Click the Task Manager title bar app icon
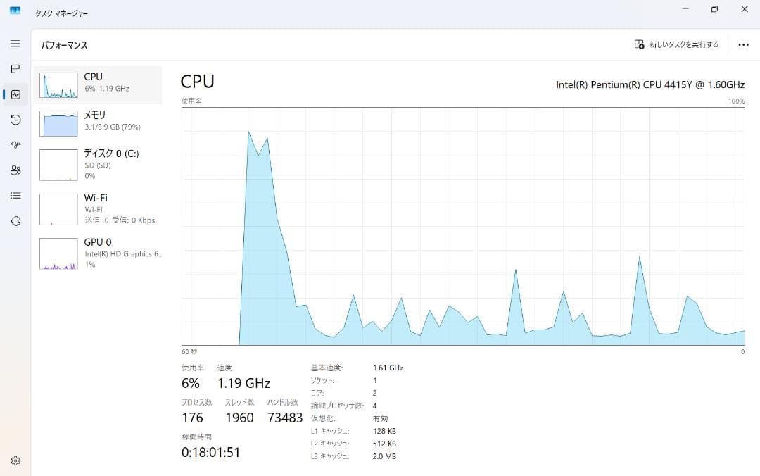This screenshot has width=760, height=476. pos(15,10)
